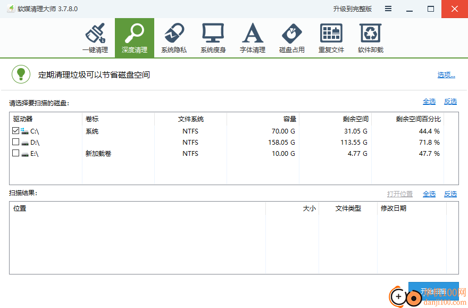The image size is (468, 308).
Task: Sort results by 文件类型 column header
Action: [348, 209]
